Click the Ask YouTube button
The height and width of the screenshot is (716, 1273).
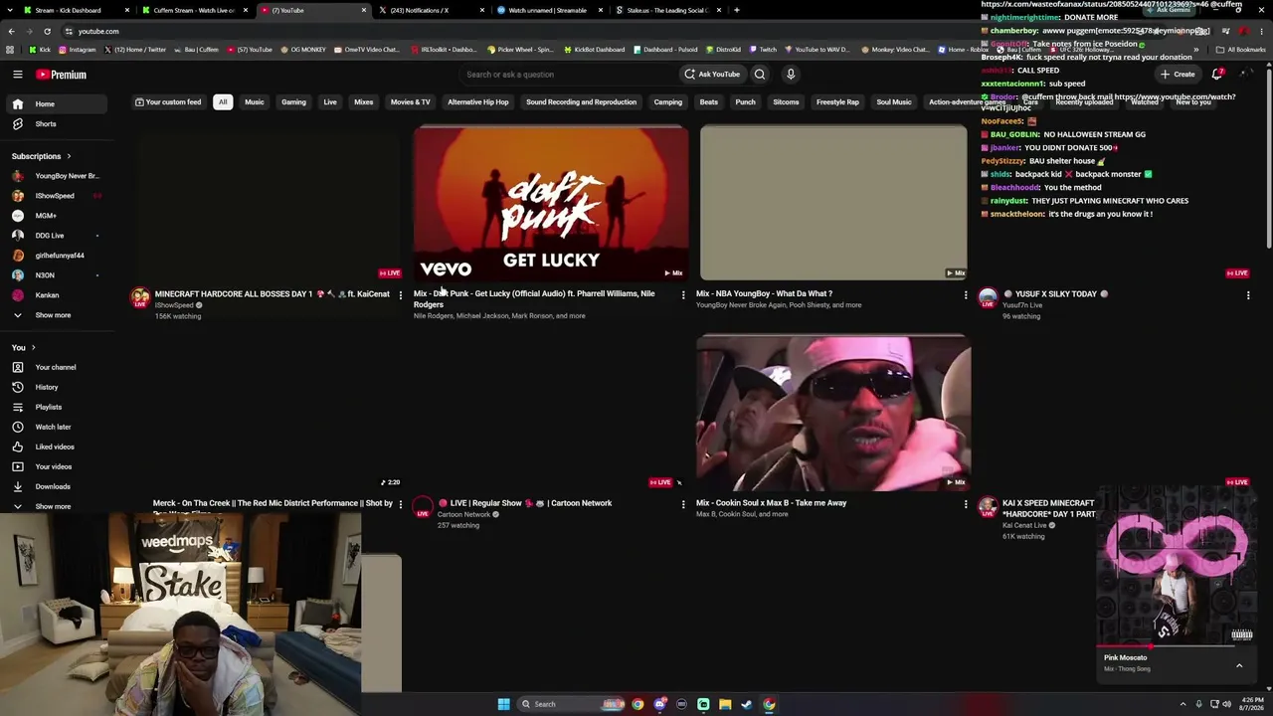tap(712, 75)
